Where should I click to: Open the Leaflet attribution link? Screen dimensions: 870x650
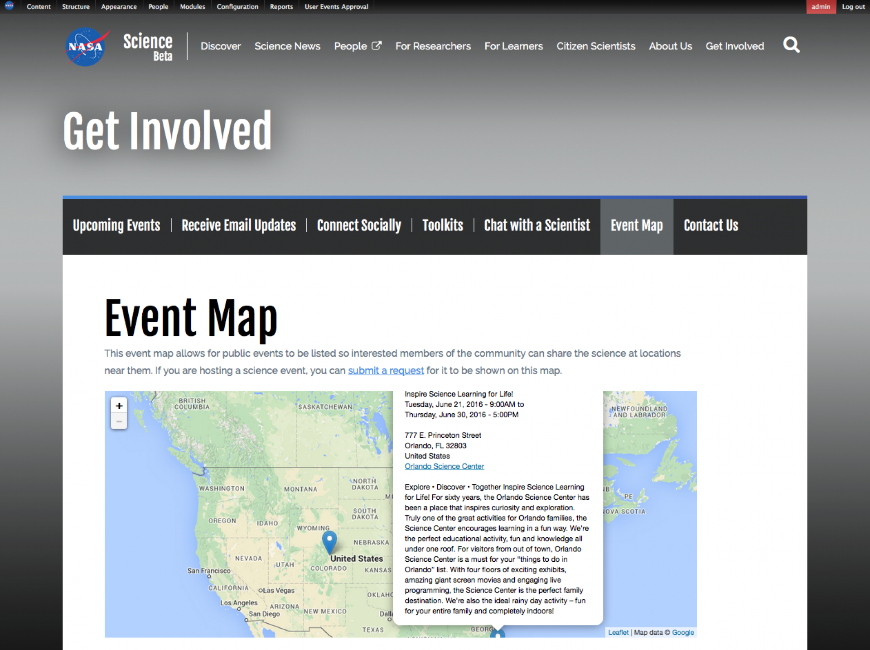618,632
